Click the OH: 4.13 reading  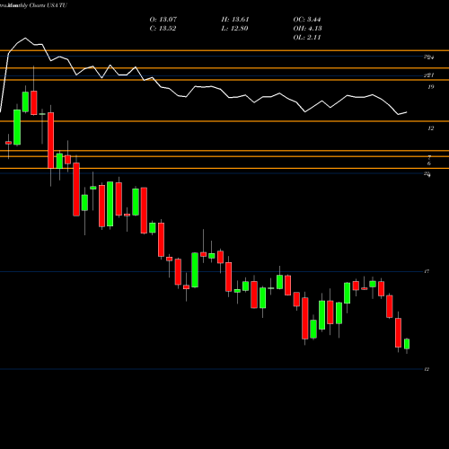(307, 29)
